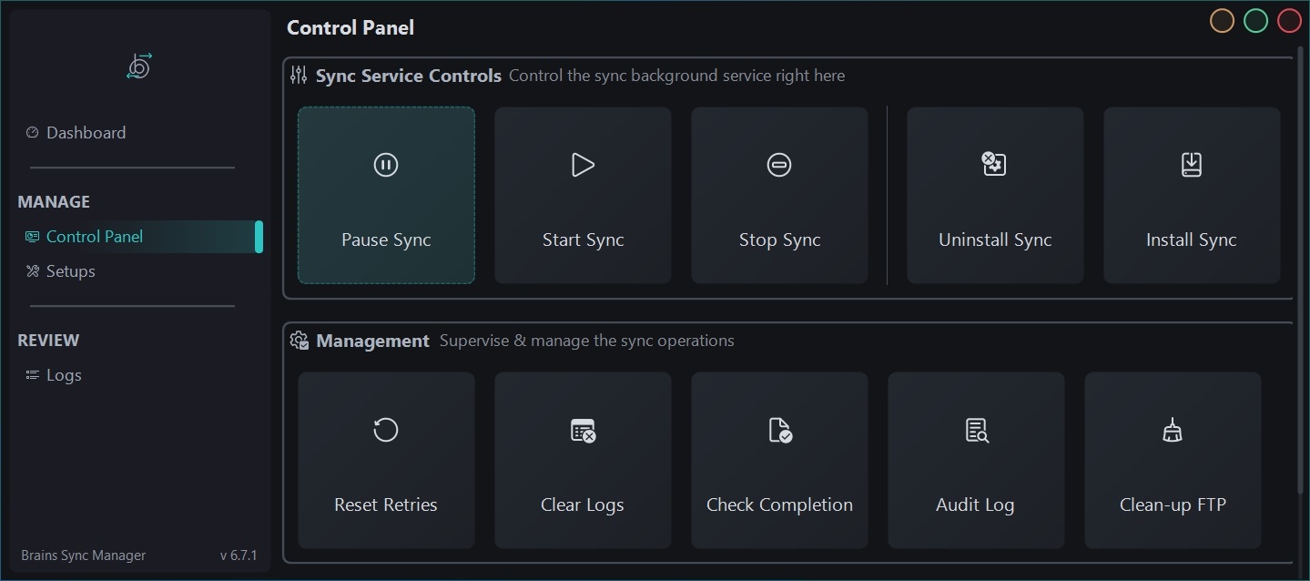Viewport: 1310px width, 581px height.
Task: Click the Brains Sync logo icon
Action: [139, 66]
